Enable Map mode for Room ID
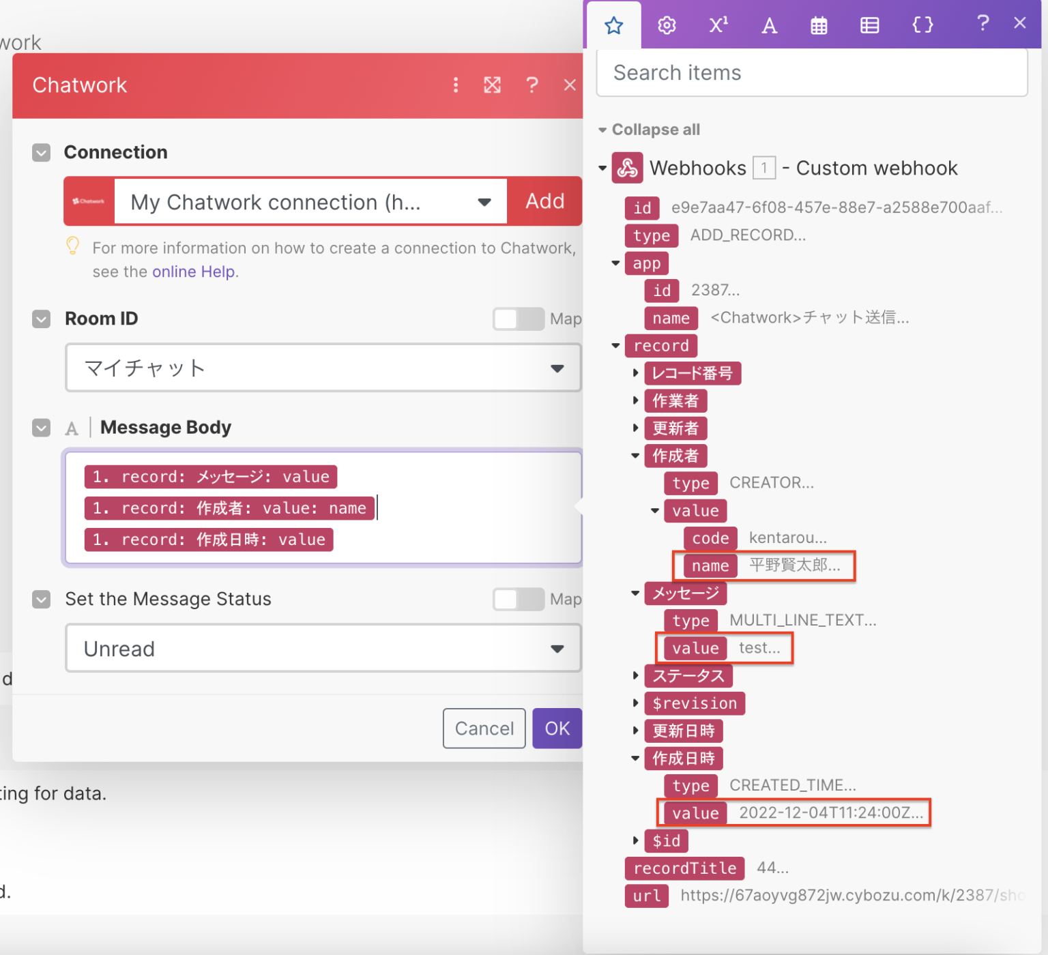 [518, 319]
